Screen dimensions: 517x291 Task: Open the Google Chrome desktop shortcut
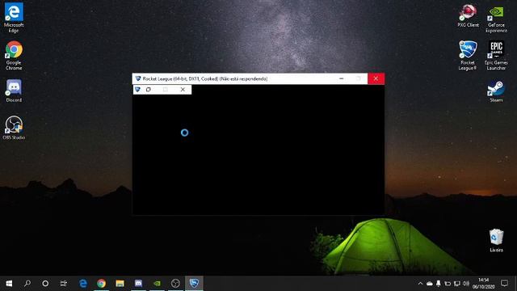click(14, 55)
